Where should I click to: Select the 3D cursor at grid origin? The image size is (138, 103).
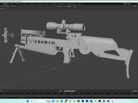pos(53,68)
